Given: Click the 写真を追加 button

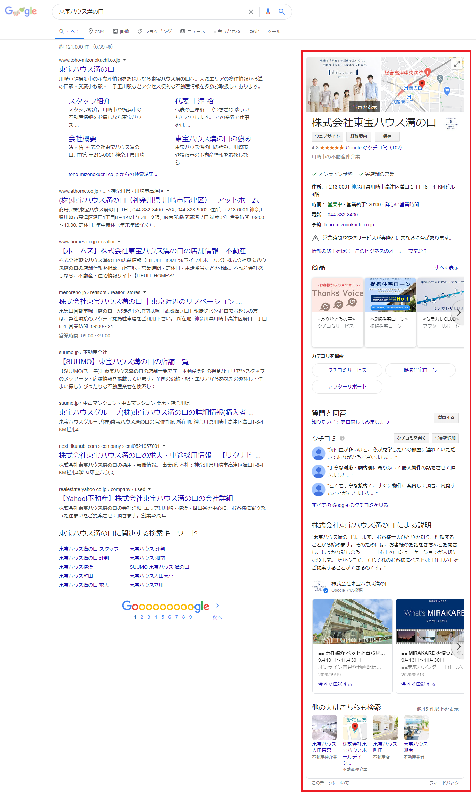Looking at the screenshot, I should click(x=445, y=438).
